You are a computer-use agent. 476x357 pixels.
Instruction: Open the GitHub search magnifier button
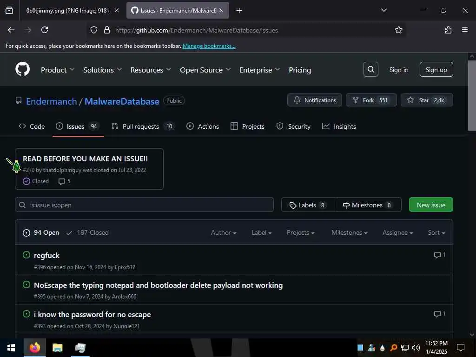pyautogui.click(x=370, y=70)
